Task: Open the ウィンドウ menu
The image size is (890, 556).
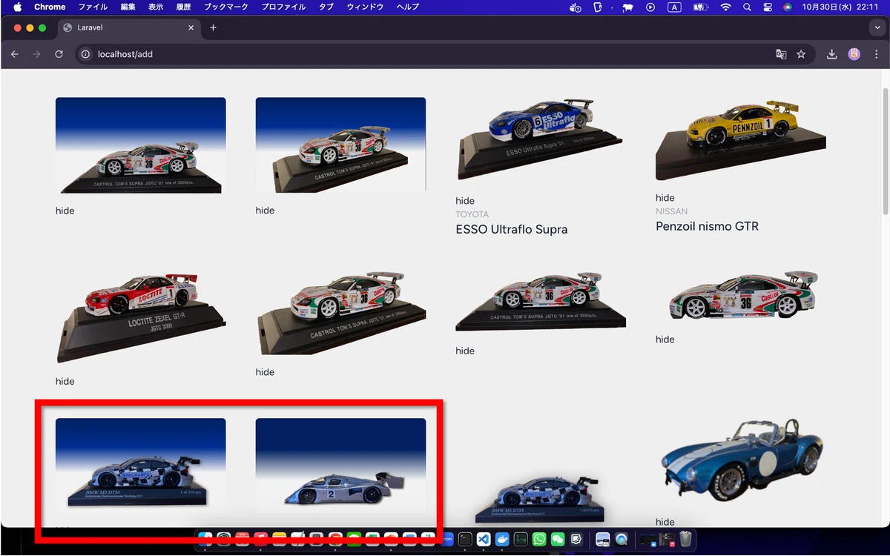Action: tap(365, 7)
